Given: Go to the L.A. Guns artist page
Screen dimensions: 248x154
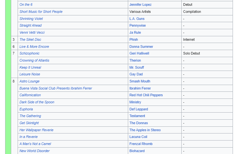Looking at the screenshot, I should tap(137, 19).
